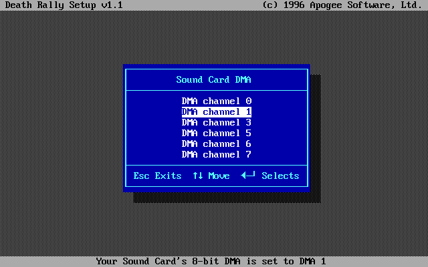Click the highlighted DMA channel 1 entry
This screenshot has height=267, width=428.
(217, 111)
